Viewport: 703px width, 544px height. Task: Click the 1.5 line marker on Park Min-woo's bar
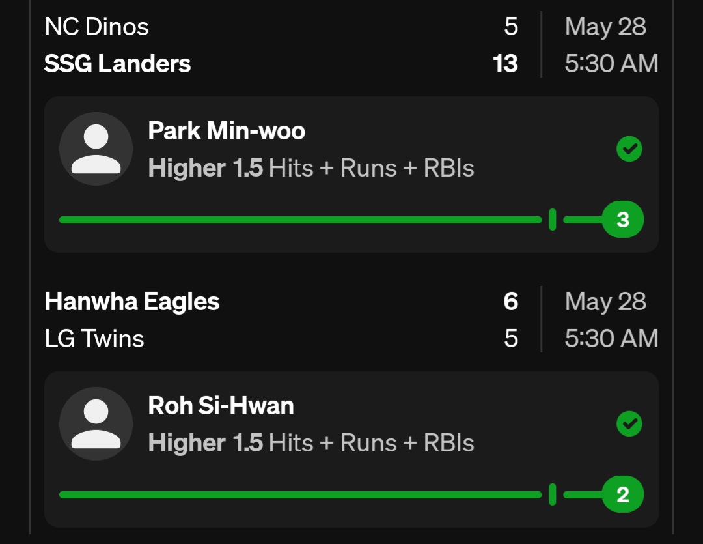[x=552, y=220]
